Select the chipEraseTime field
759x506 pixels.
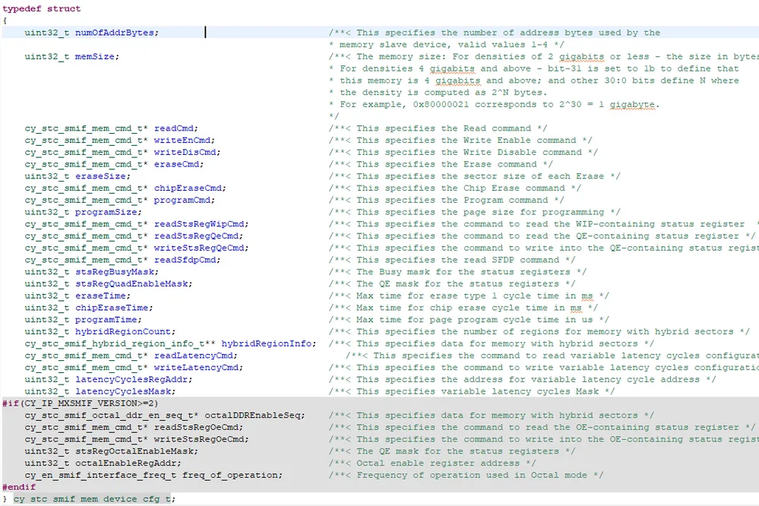[x=112, y=308]
